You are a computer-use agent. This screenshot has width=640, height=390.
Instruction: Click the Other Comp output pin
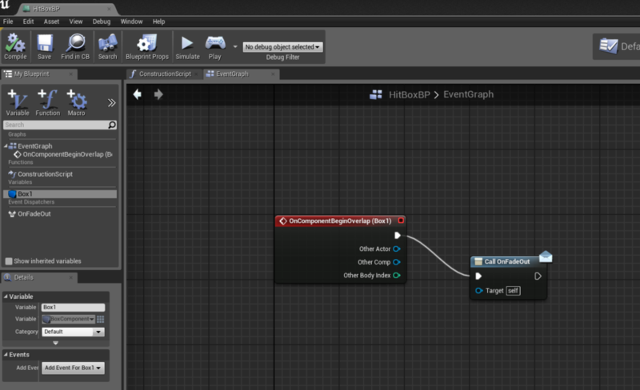pos(396,262)
